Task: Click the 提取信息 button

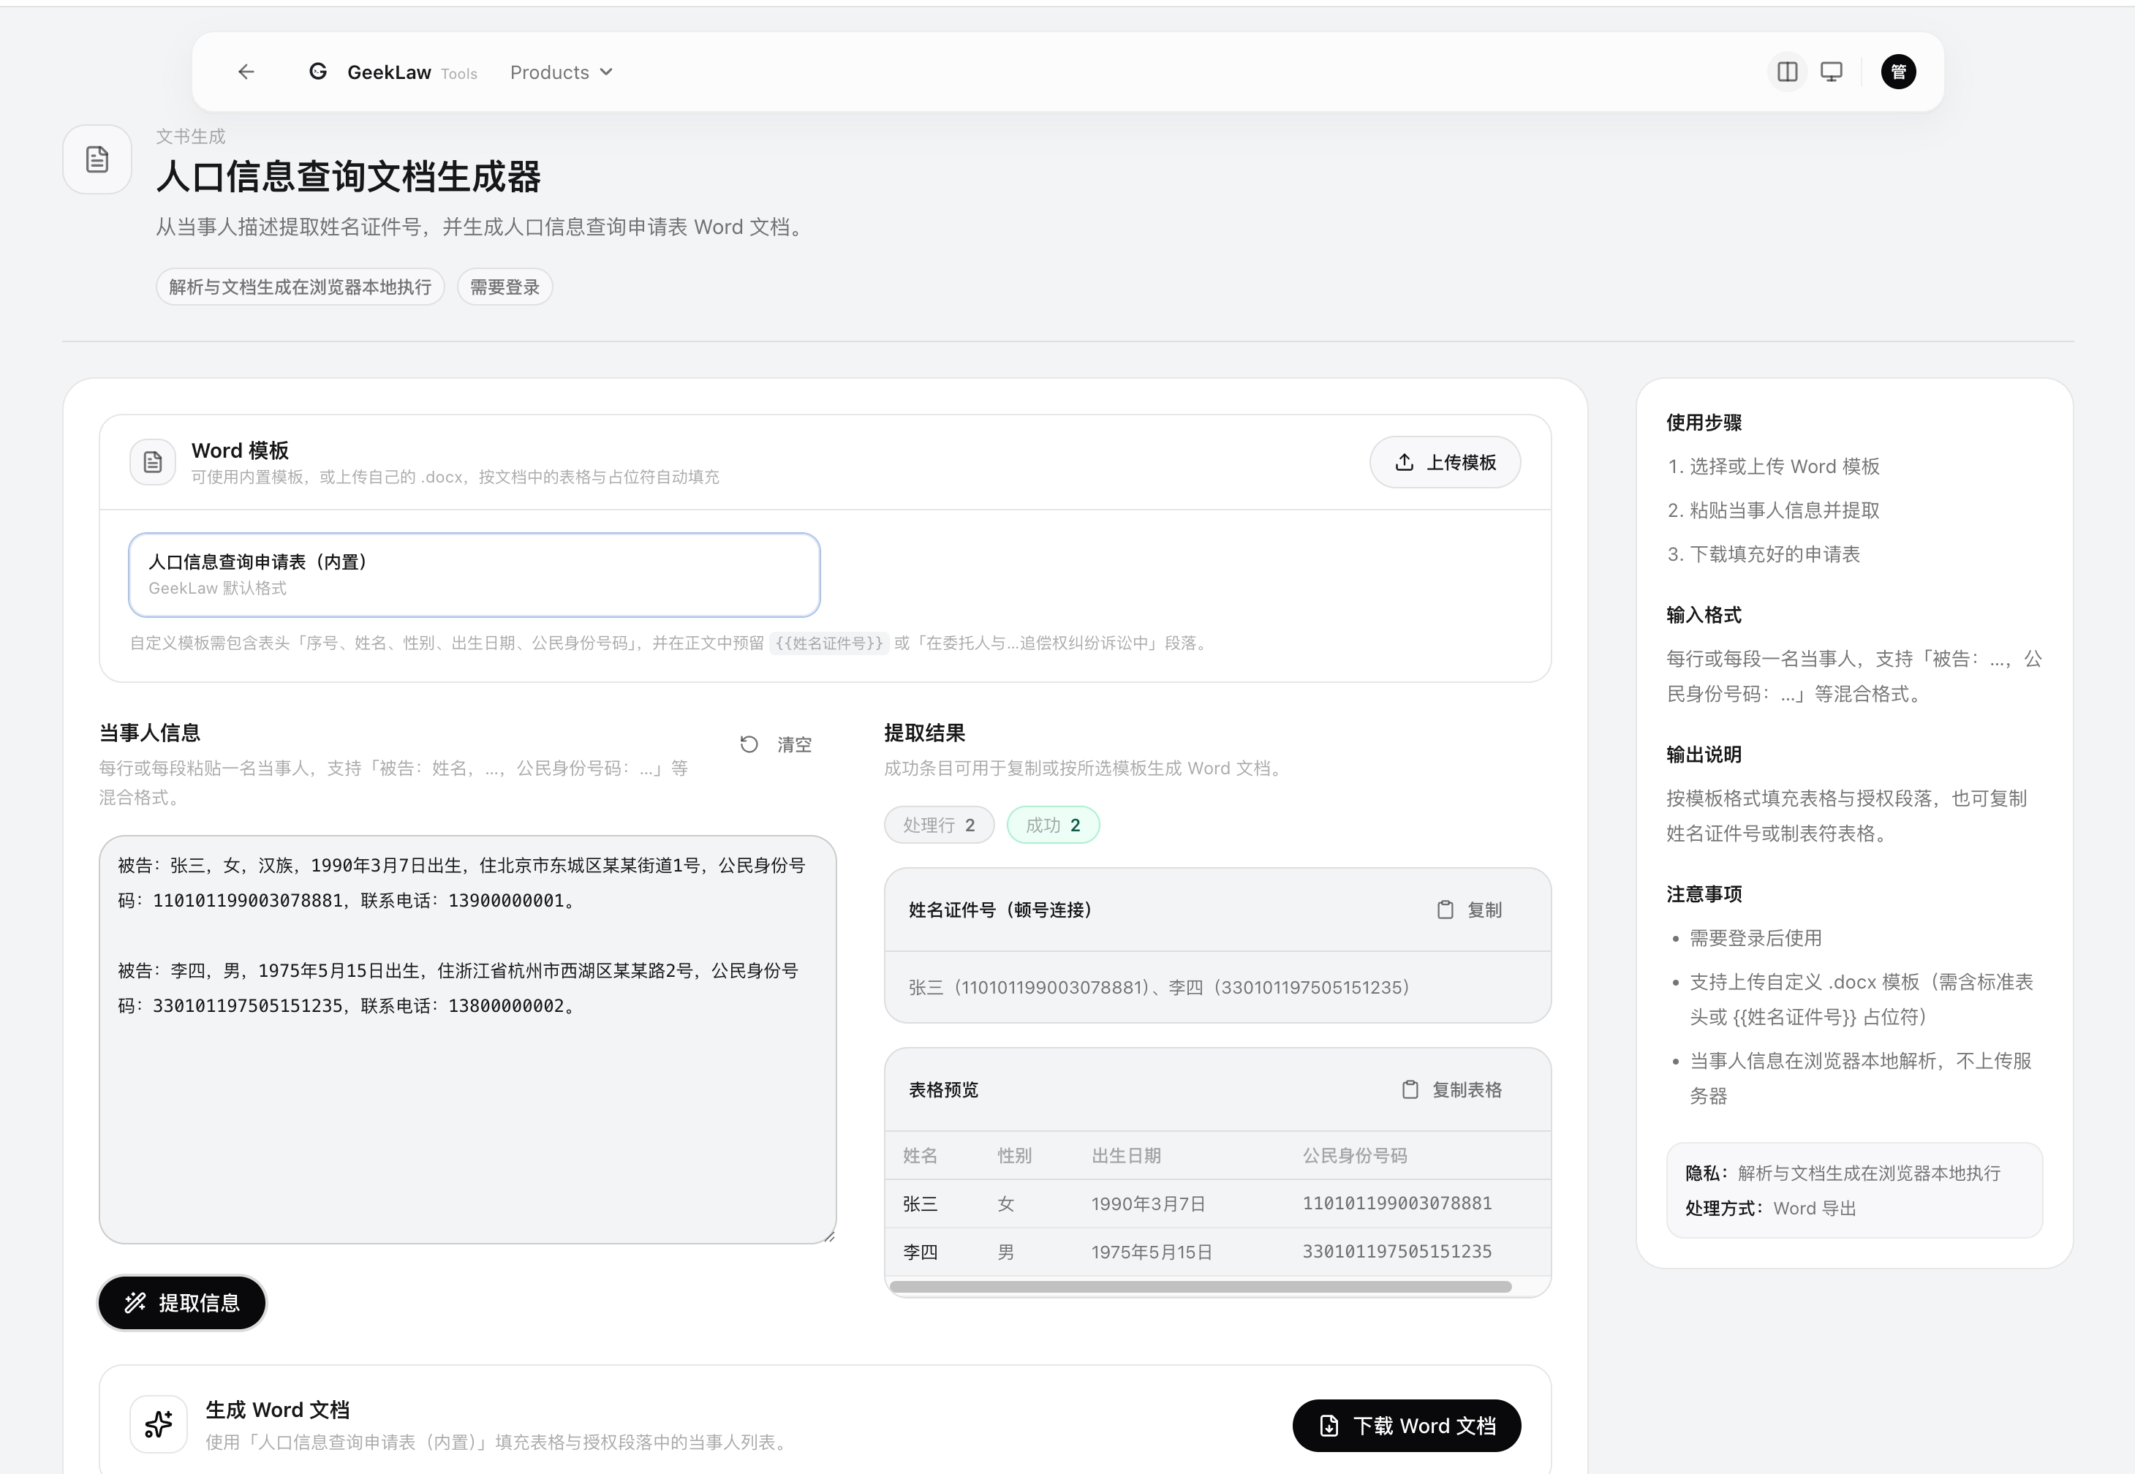Action: (183, 1303)
